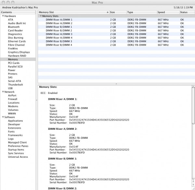The image size is (195, 190).
Task: Open Thunderbolt information
Action: 16,85
